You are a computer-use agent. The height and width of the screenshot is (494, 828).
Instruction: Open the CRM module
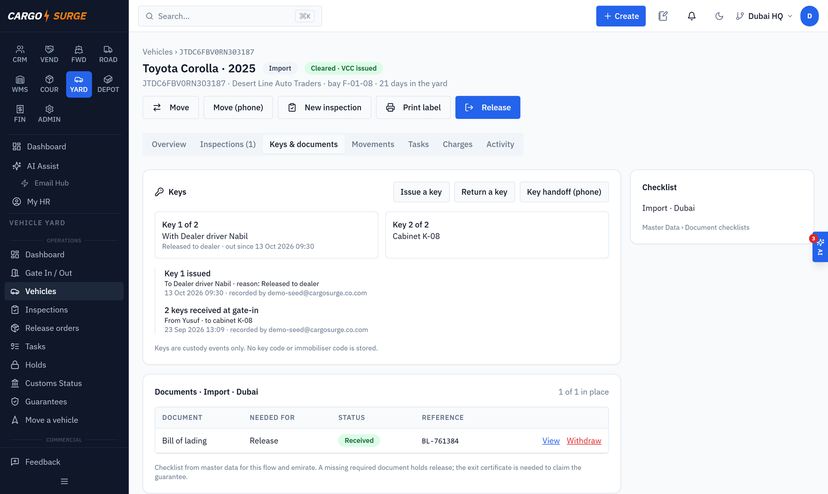[x=20, y=54]
